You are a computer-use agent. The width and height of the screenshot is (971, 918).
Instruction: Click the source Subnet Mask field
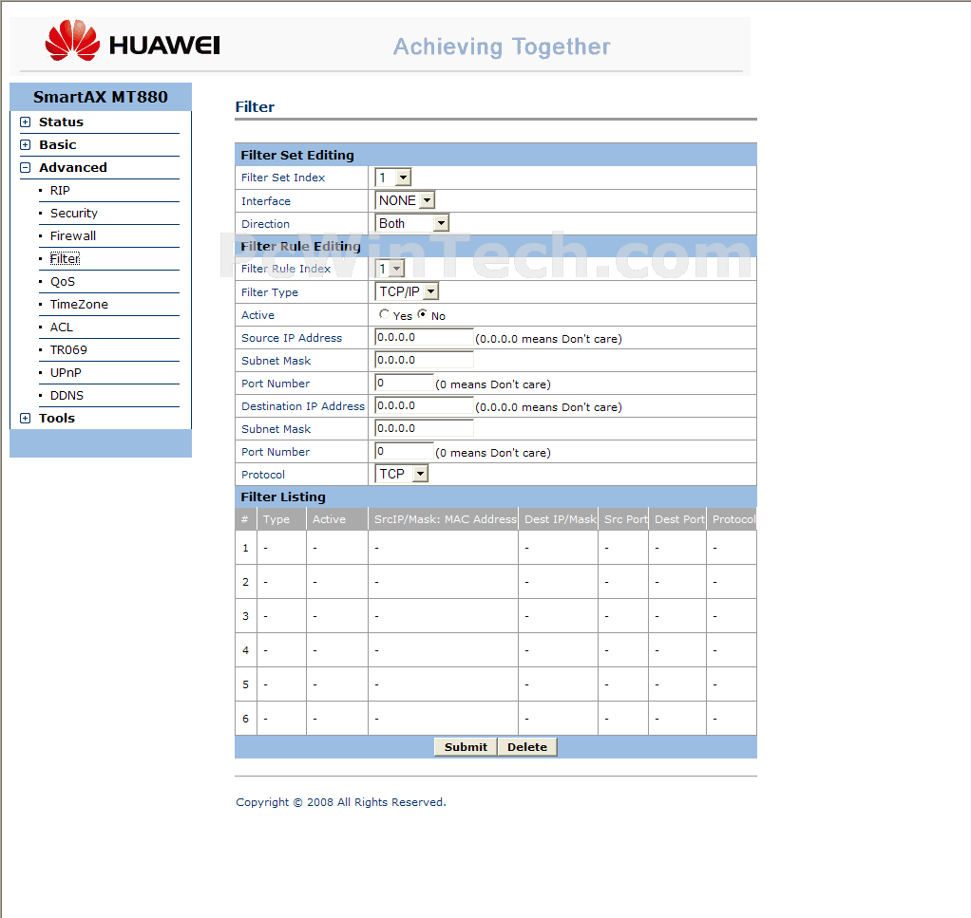pyautogui.click(x=424, y=360)
